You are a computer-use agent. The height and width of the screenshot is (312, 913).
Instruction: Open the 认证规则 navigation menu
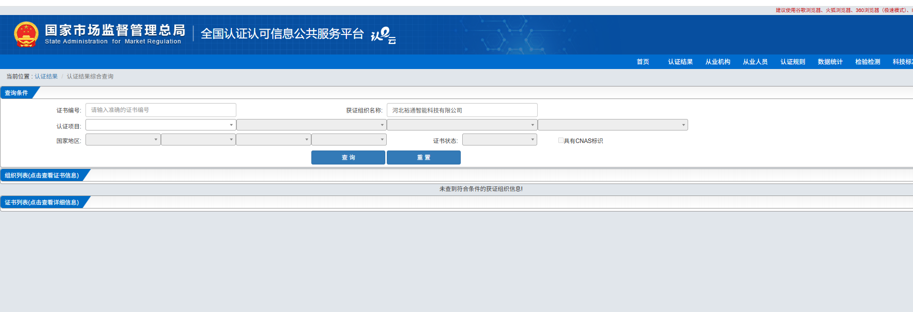[x=793, y=62]
